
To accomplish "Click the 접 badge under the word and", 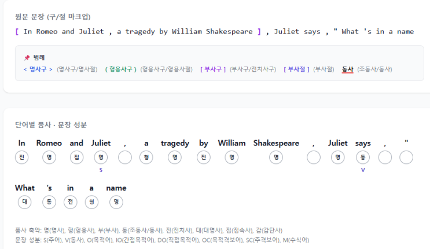I will point(76,157).
